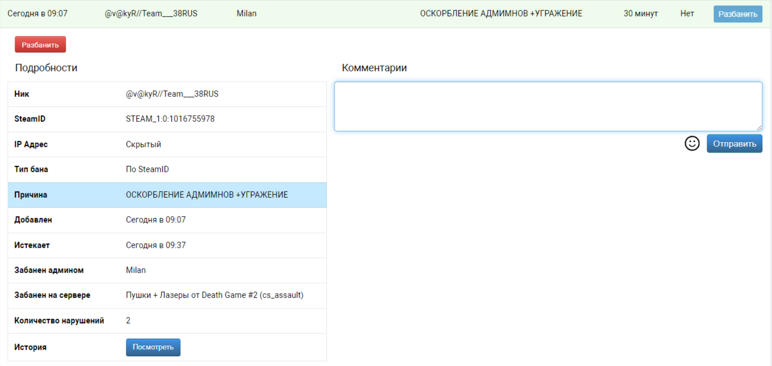
Task: Click the ban reason in the top row
Action: [x=501, y=14]
